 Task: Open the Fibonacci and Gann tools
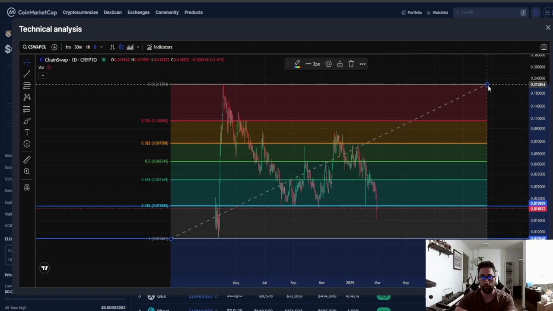[27, 86]
